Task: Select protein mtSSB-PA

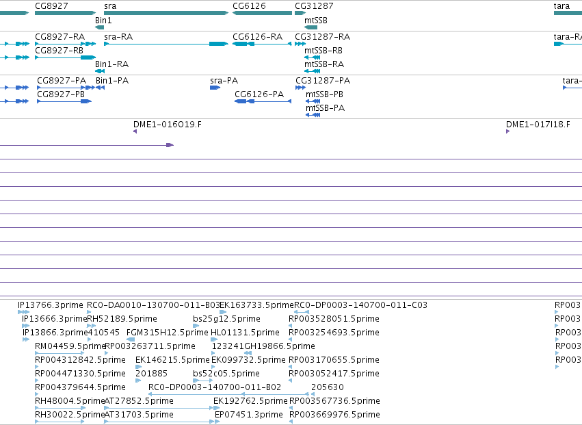Action: tap(313, 115)
